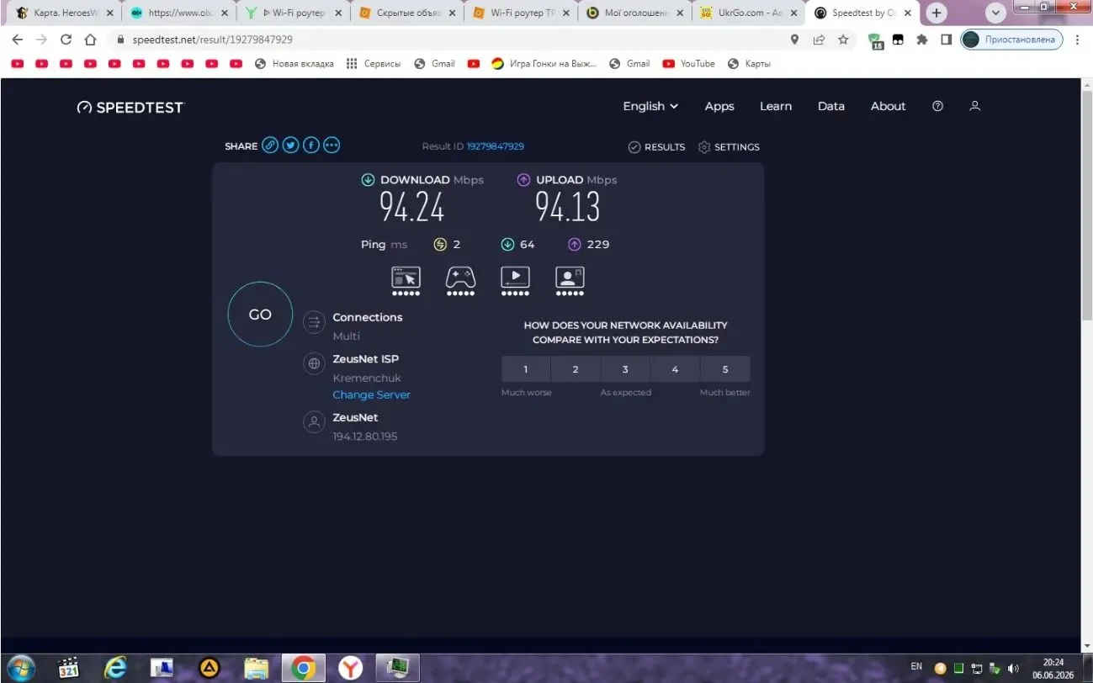Open the tab search dropdown arrow
The width and height of the screenshot is (1093, 683).
pos(996,13)
